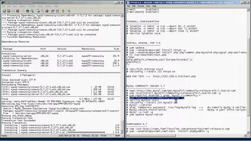Viewport: 251px width, 141px height.
Task: Click 'http://192.168.0.220/test.php' text in Notepad
Action: (174, 76)
